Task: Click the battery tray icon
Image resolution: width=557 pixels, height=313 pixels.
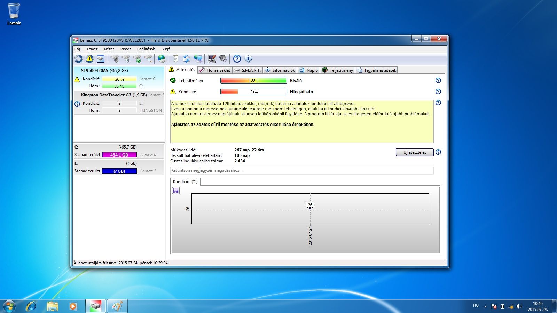Action: click(502, 306)
